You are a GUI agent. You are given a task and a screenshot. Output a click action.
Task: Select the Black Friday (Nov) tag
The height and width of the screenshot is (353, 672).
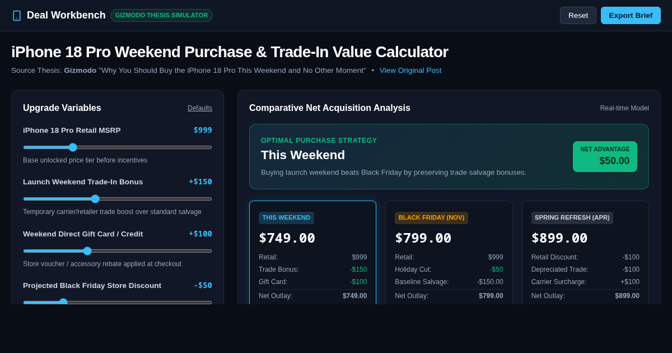pyautogui.click(x=431, y=218)
